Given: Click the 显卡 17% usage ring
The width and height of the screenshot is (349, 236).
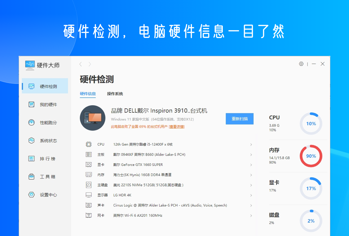Looking at the screenshot, I should click(x=311, y=188).
